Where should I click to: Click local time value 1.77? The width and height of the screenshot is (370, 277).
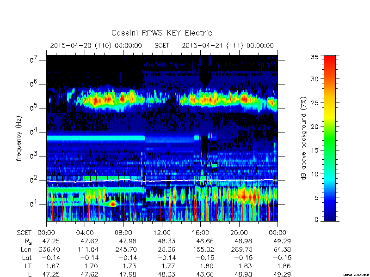pos(168,266)
